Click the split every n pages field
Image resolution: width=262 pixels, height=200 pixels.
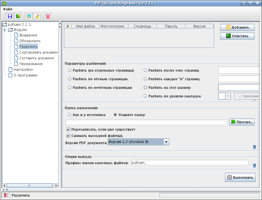[x=238, y=79]
